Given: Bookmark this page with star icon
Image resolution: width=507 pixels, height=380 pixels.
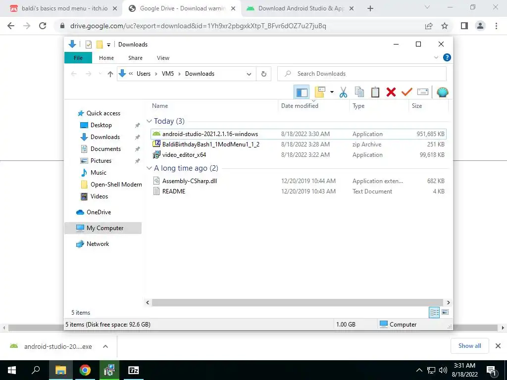Looking at the screenshot, I should pos(445,26).
